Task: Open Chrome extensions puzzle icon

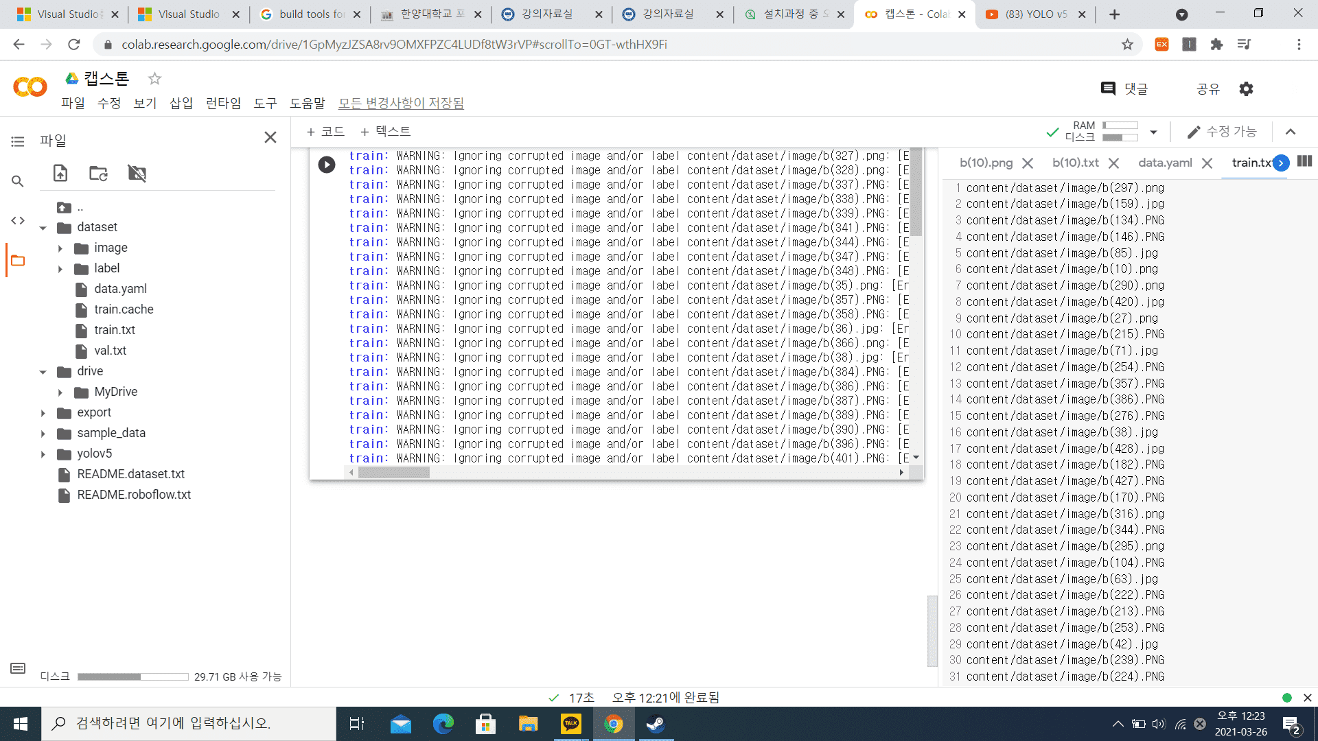Action: (1216, 45)
